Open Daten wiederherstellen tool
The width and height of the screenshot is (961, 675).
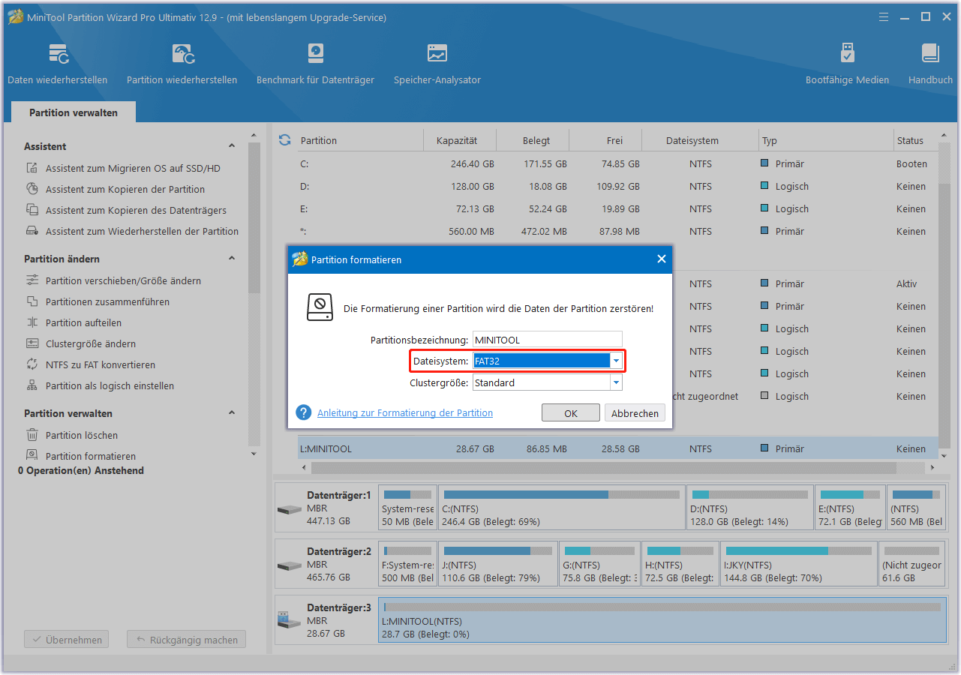click(58, 64)
